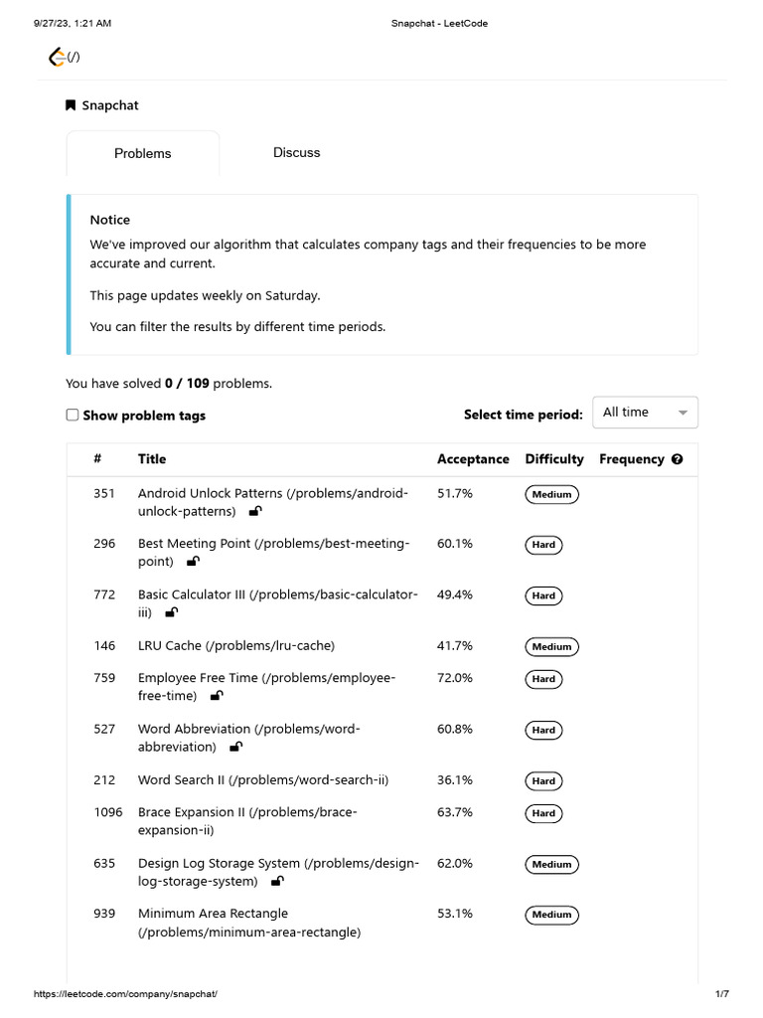Sort by the Acceptance column header
The image size is (763, 1018).
tap(473, 459)
